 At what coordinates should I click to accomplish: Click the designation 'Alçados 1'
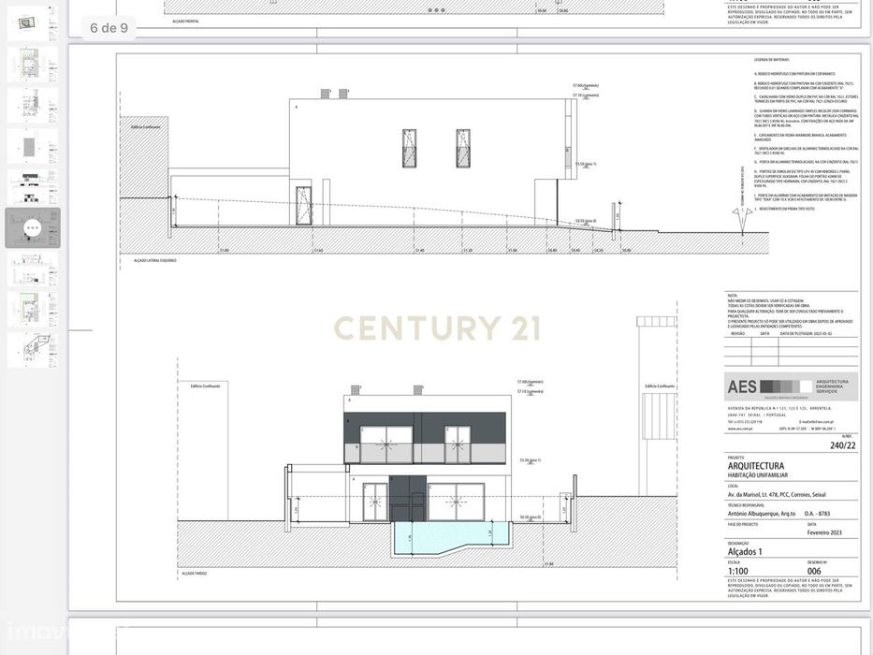click(745, 551)
